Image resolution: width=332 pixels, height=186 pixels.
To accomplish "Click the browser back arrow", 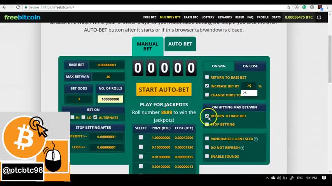I will [4, 7].
